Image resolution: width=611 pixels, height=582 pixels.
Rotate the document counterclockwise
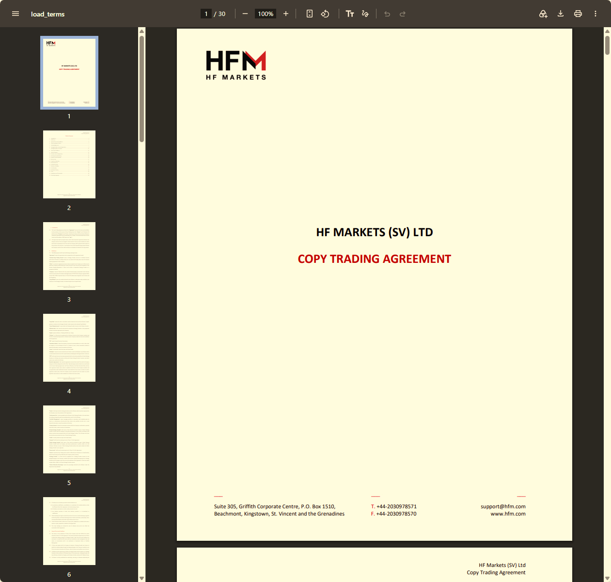point(325,14)
